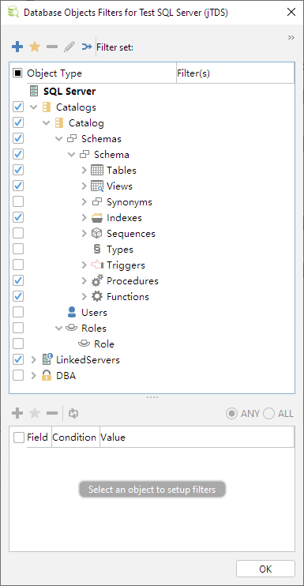304x586 pixels.
Task: Click the DBA padlock icon
Action: point(47,375)
